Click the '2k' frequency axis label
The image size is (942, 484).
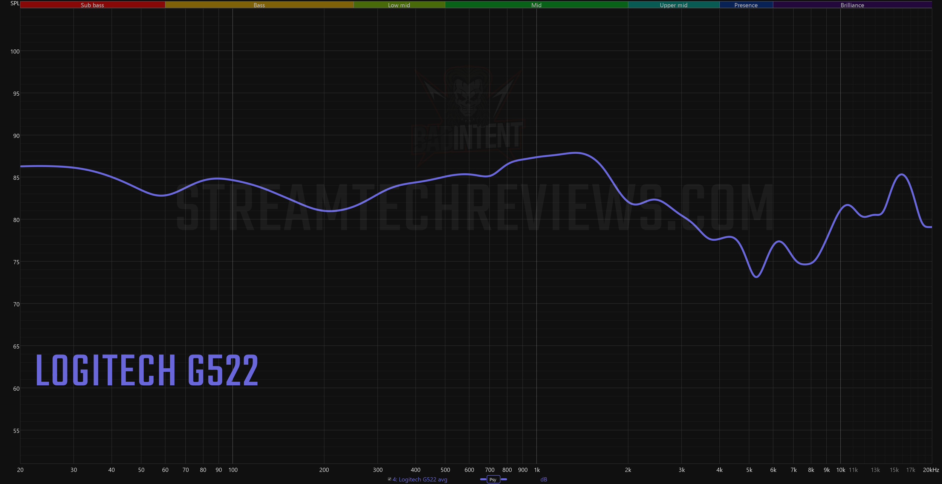tap(628, 470)
